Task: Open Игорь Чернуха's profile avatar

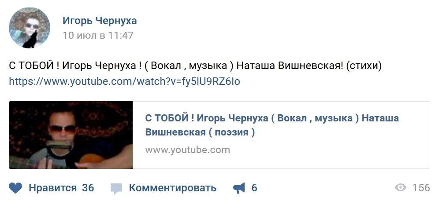Action: click(x=30, y=28)
